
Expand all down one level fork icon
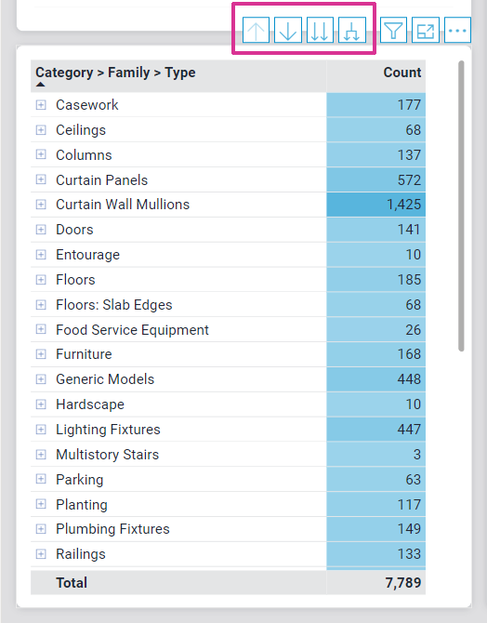[x=352, y=30]
